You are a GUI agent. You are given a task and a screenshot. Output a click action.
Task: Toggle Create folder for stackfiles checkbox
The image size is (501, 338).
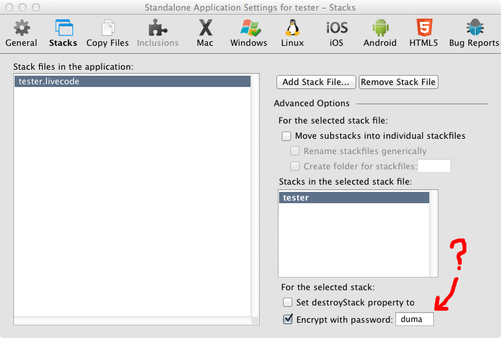294,166
